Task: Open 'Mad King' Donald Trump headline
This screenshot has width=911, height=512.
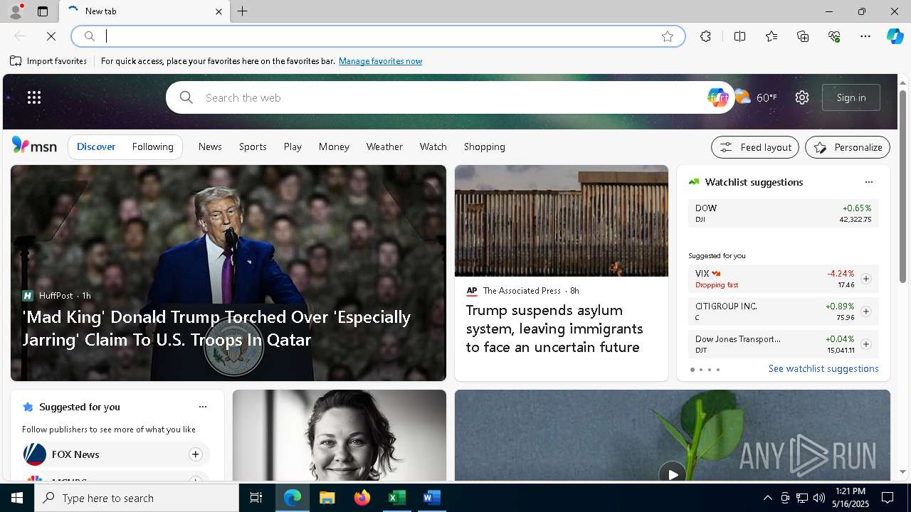Action: coord(216,328)
